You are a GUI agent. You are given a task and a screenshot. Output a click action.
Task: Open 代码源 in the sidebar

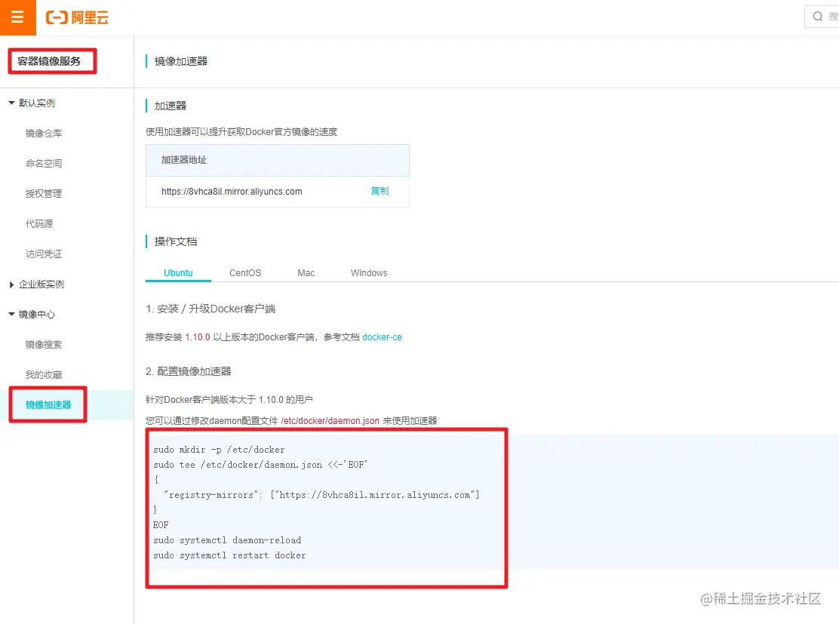[39, 223]
